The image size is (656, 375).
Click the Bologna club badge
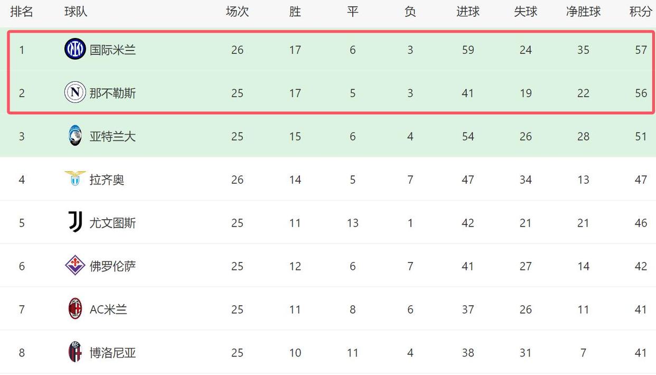tap(75, 352)
